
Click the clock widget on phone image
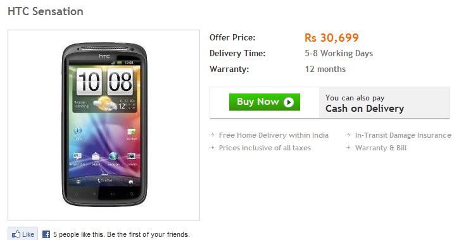coord(104,81)
